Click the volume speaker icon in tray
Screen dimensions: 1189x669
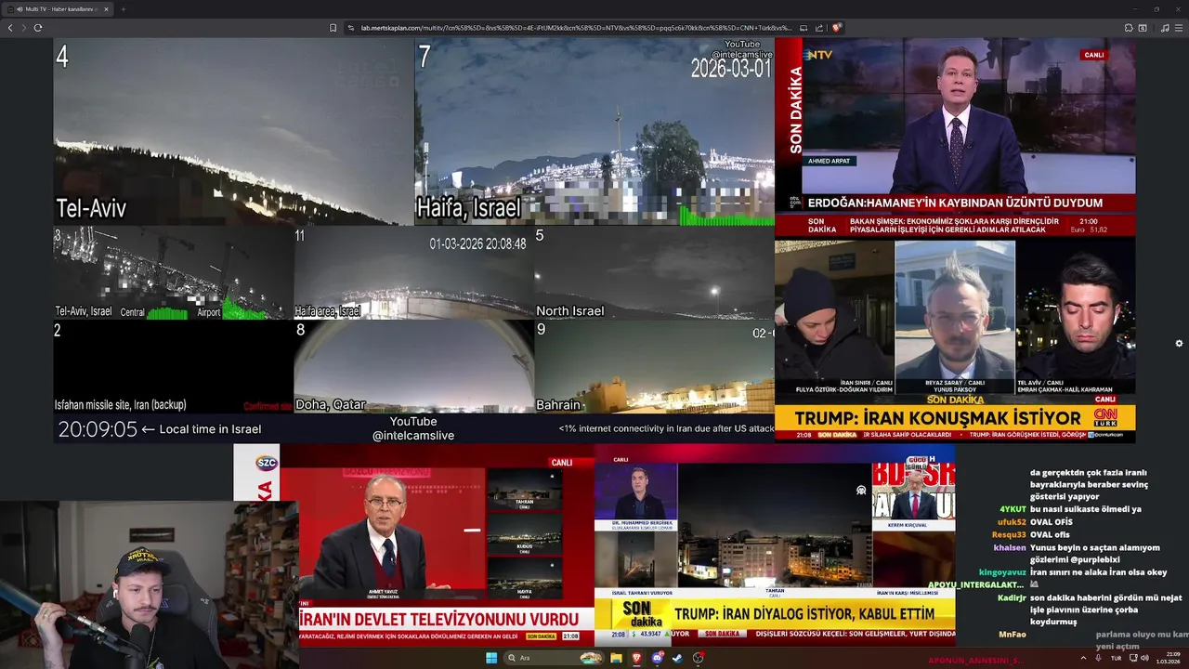[1144, 658]
